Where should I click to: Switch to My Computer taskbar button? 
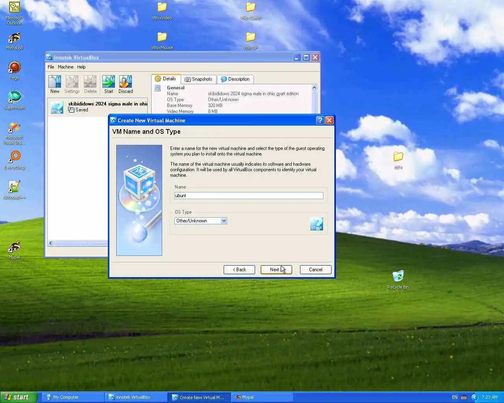point(73,397)
